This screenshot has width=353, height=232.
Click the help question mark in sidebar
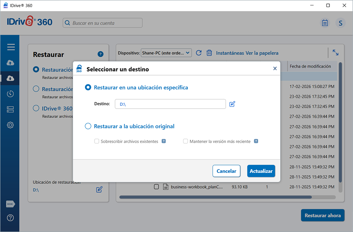[11, 218]
